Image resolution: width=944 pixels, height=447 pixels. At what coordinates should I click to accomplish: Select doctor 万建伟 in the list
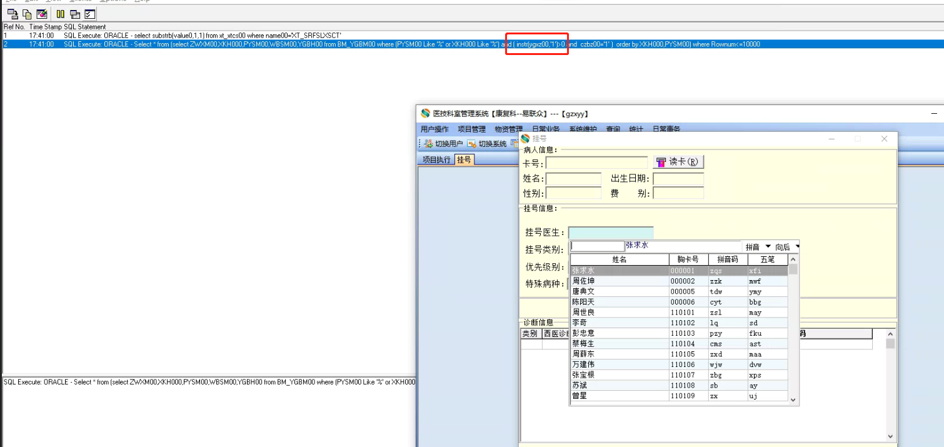(679, 364)
